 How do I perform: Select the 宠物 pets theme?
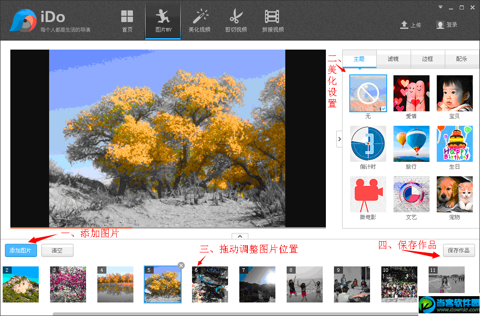tap(455, 194)
